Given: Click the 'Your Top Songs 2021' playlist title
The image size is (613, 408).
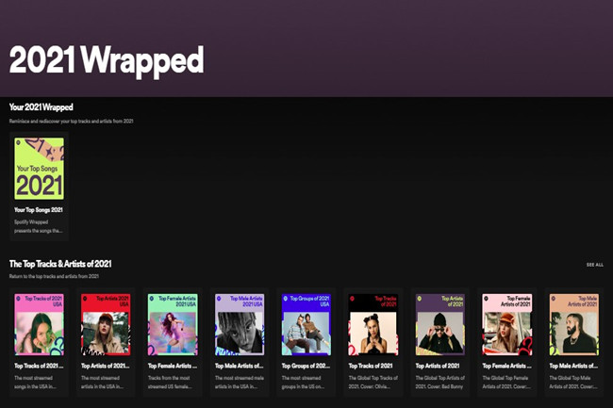Looking at the screenshot, I should 39,210.
